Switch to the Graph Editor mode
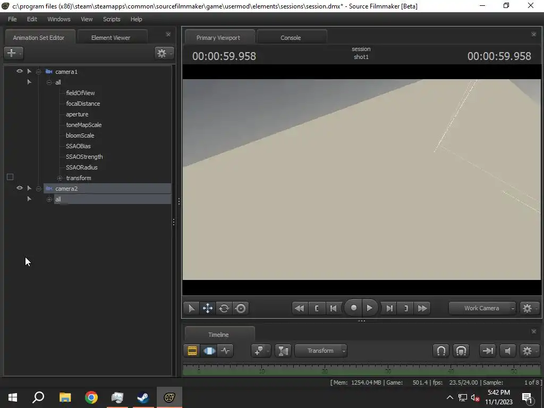This screenshot has width=544, height=408. pos(225,351)
